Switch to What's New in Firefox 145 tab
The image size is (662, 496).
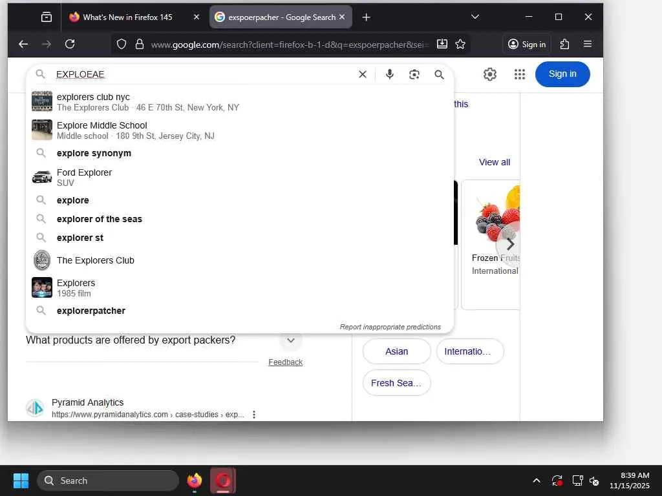tap(127, 17)
